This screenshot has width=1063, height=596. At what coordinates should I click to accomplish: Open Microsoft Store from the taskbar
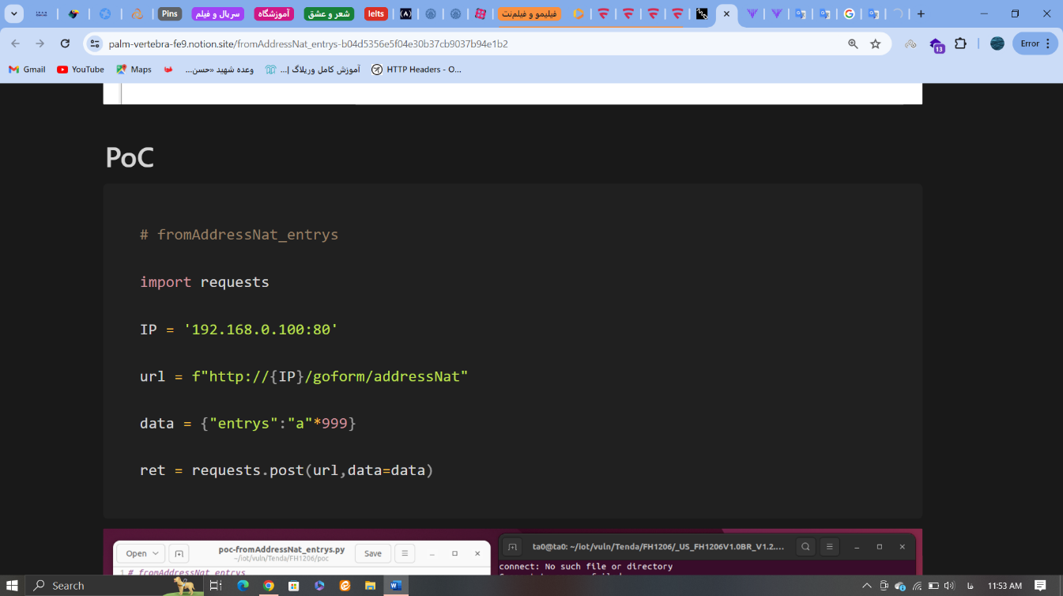(294, 586)
